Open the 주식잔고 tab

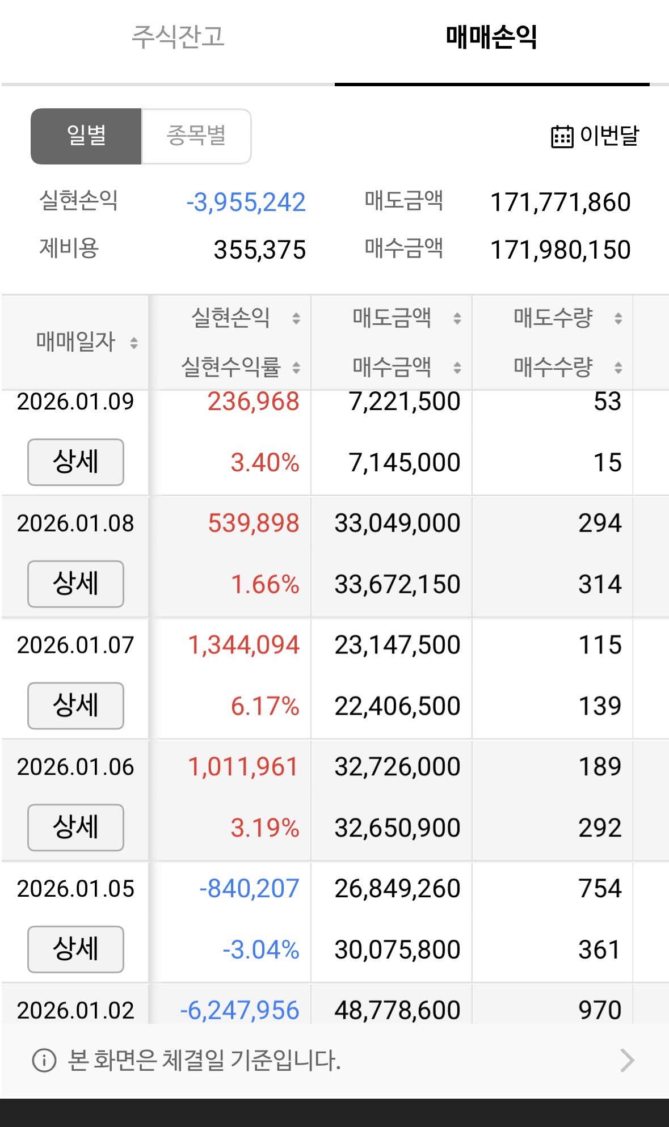(x=178, y=37)
